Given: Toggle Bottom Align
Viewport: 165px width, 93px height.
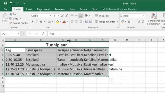Looking at the screenshot, I should [x=80, y=16].
